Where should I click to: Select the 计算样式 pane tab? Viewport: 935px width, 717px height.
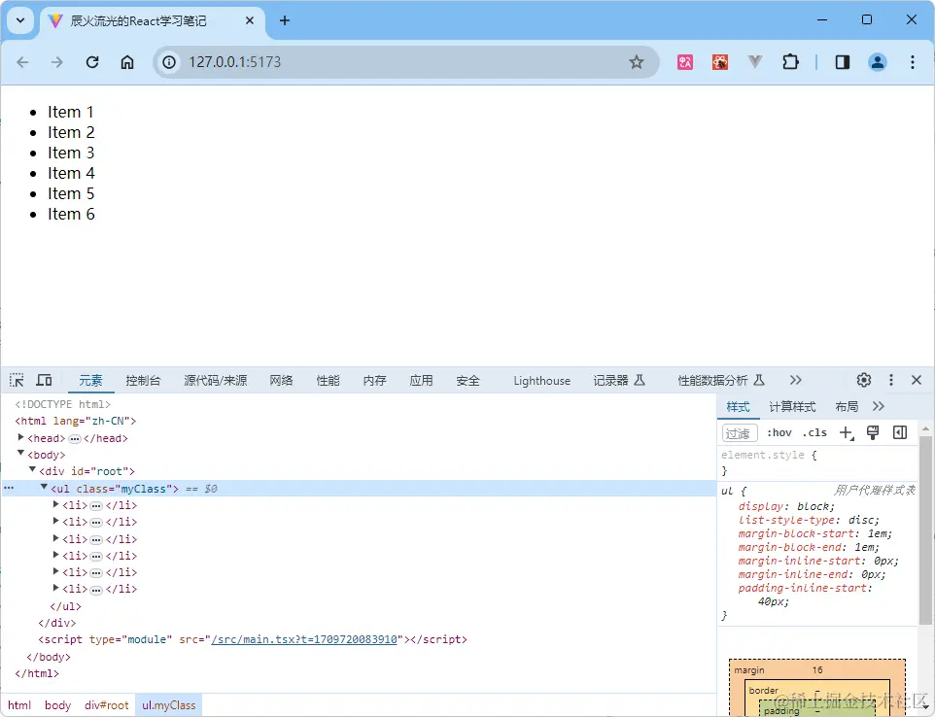click(792, 406)
